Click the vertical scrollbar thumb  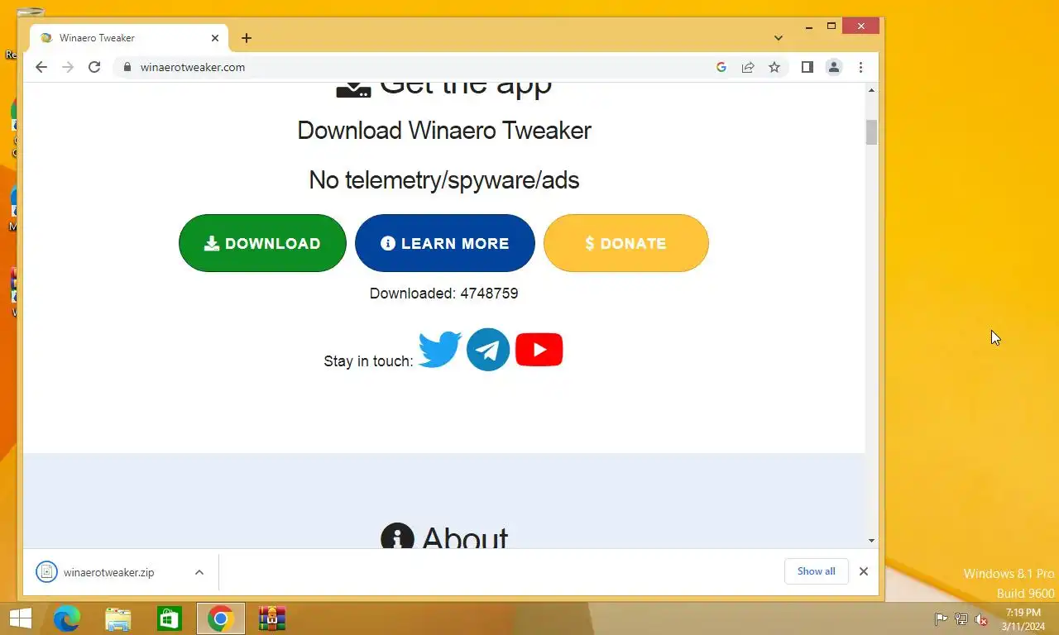(x=871, y=132)
